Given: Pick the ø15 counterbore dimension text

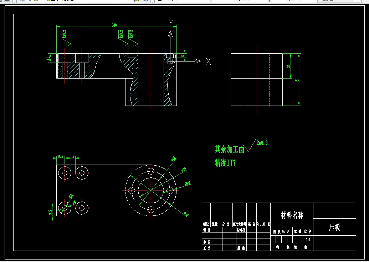Looking at the screenshot, I should pos(71,196).
